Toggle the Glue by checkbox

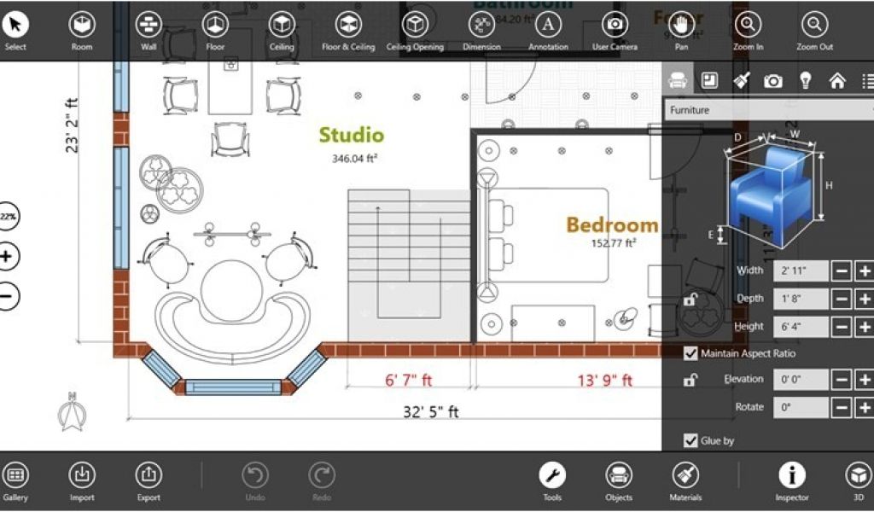(690, 440)
